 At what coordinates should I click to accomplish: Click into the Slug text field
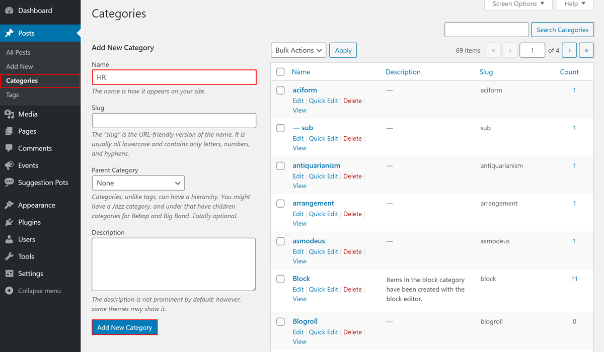(x=174, y=121)
